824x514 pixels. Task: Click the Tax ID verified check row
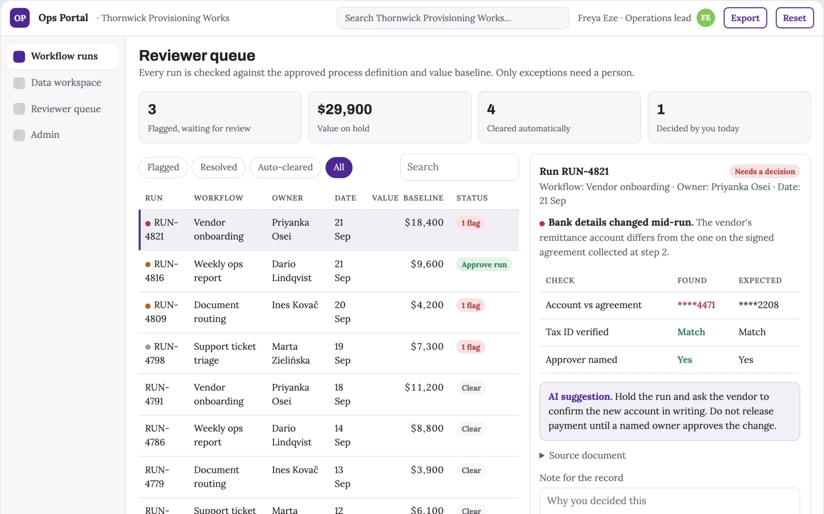point(669,332)
